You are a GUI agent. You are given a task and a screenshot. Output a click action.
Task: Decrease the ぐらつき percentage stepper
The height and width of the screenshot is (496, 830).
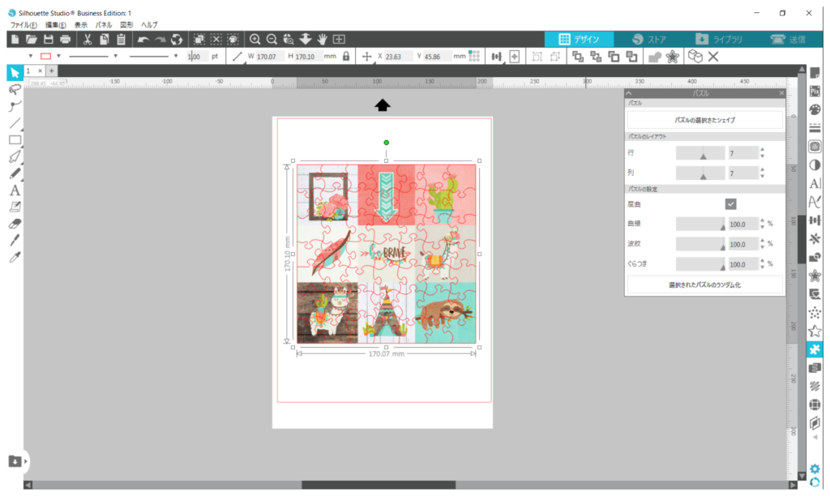click(x=762, y=267)
